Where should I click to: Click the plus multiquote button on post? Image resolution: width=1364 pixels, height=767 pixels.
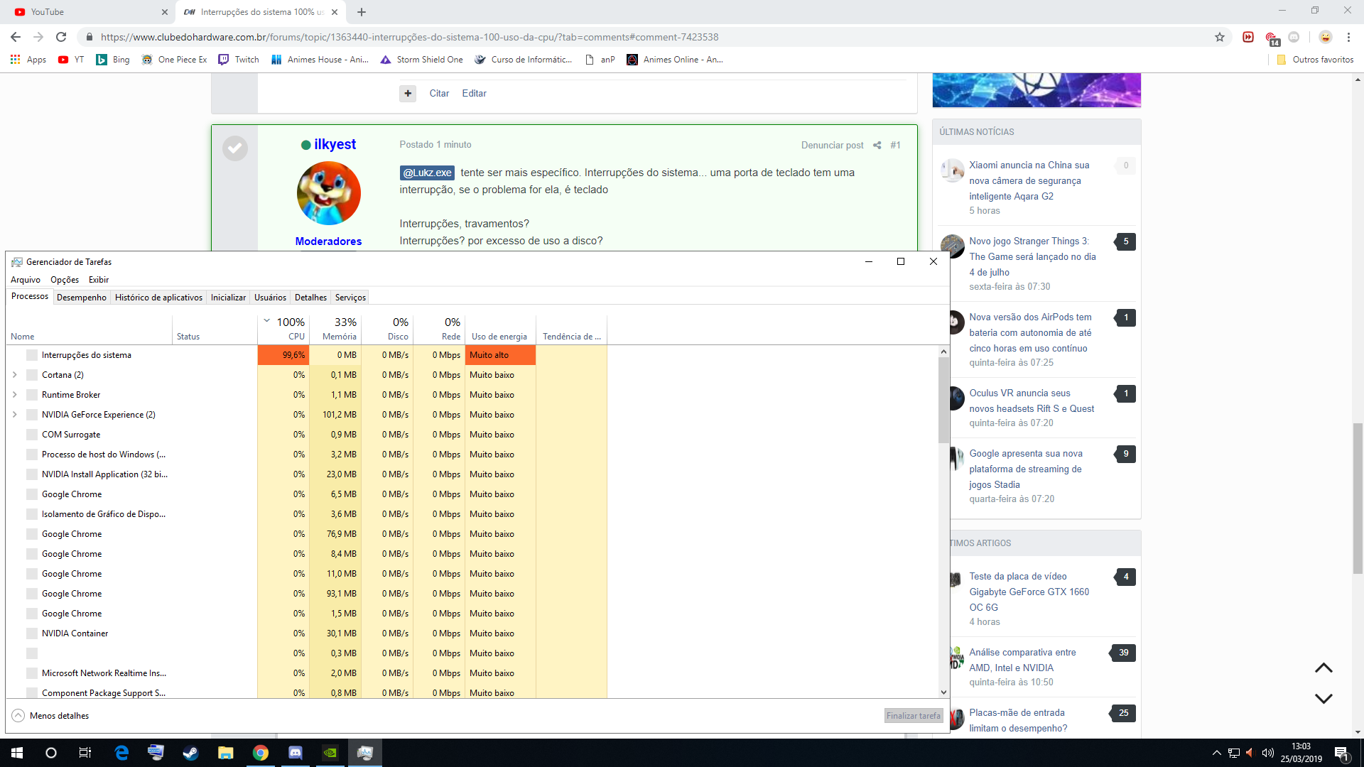[408, 93]
